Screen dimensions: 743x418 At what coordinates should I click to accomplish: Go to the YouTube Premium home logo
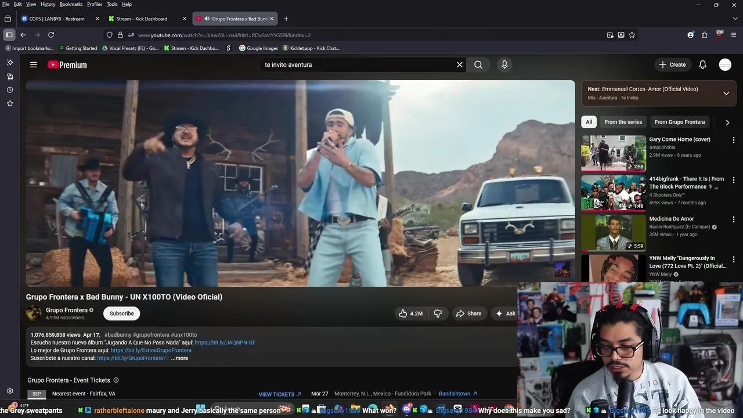(67, 65)
